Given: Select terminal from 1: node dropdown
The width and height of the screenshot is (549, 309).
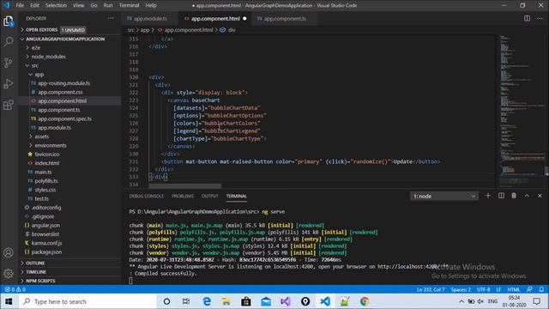Looking at the screenshot, I should (x=443, y=197).
